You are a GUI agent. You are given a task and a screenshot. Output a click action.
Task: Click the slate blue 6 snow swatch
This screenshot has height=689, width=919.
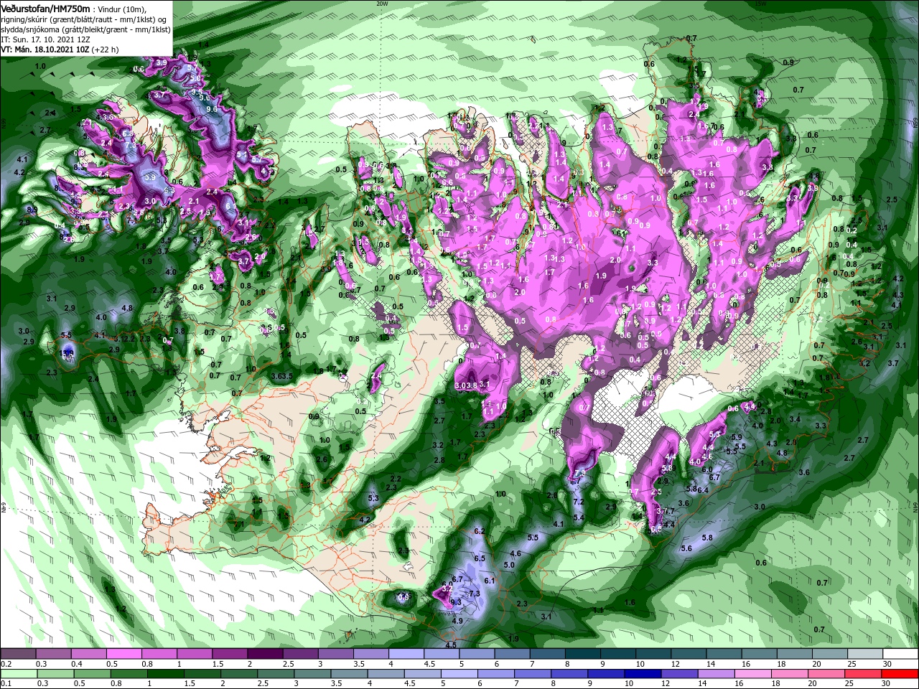tap(512, 653)
